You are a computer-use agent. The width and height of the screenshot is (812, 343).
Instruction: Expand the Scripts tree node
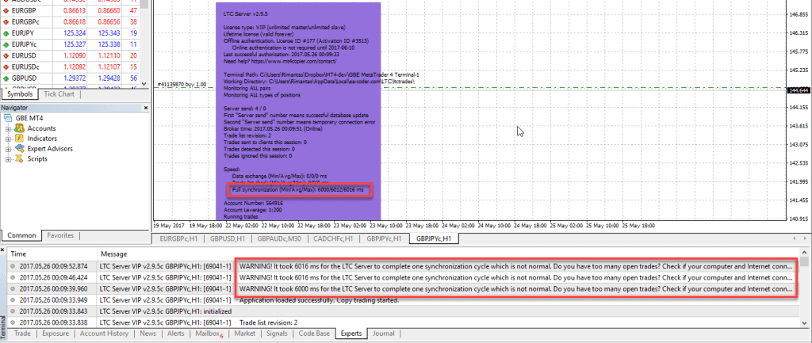click(x=9, y=159)
